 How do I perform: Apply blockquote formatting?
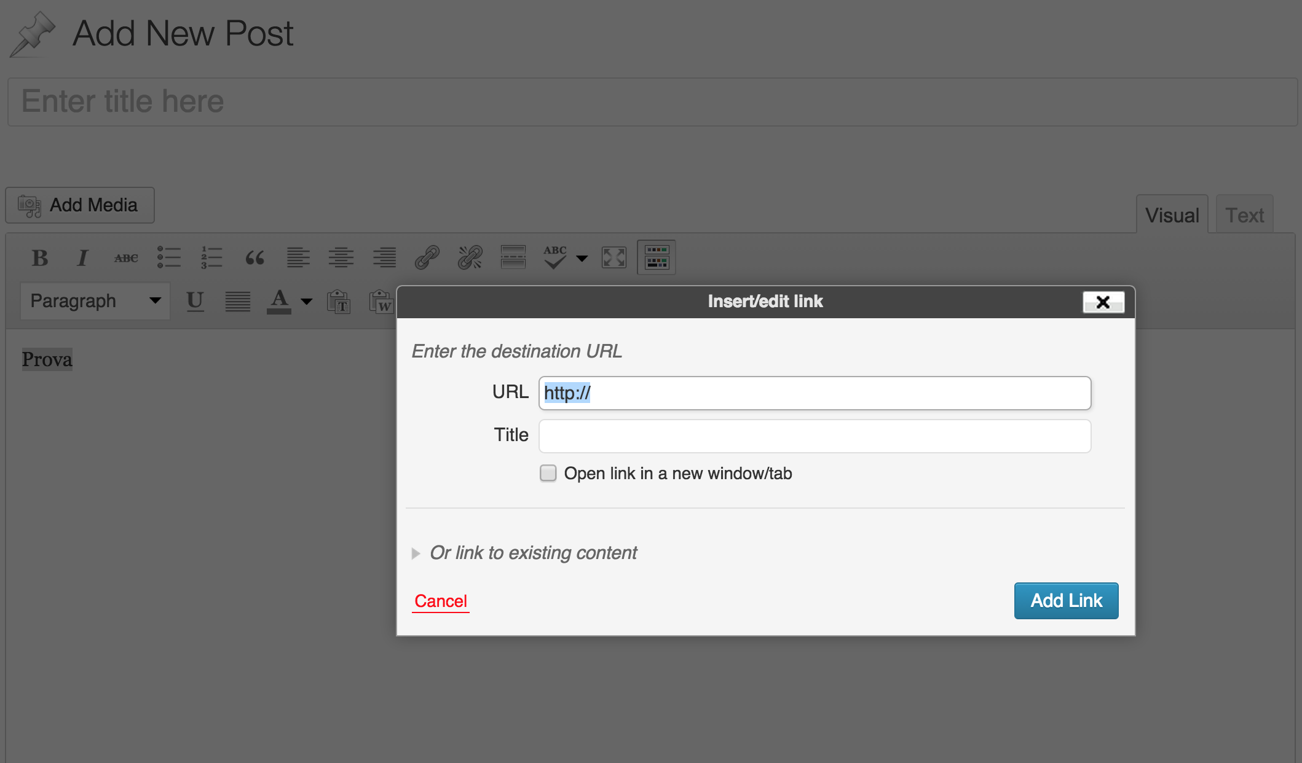click(x=254, y=257)
